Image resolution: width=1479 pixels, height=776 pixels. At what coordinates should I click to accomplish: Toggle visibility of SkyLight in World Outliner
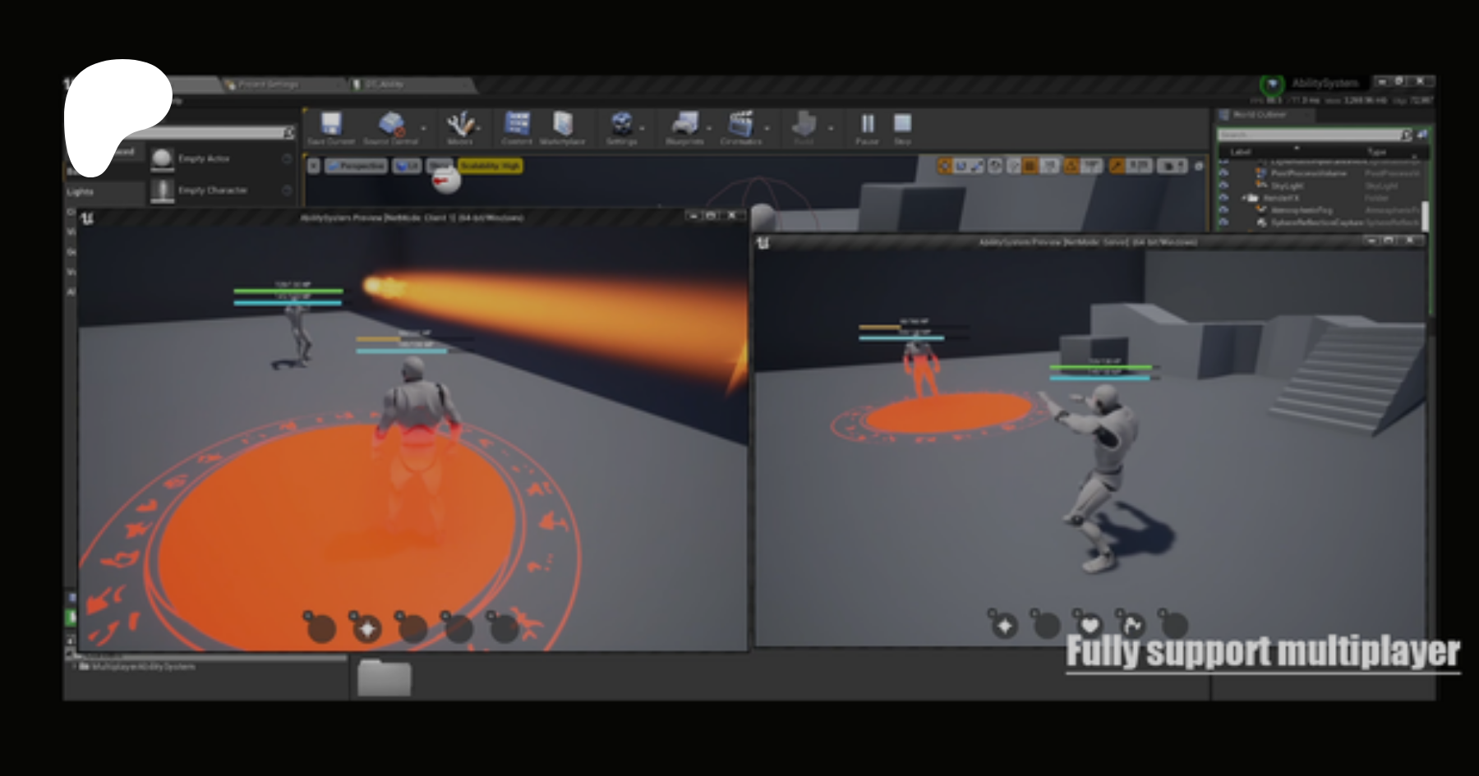pos(1223,186)
